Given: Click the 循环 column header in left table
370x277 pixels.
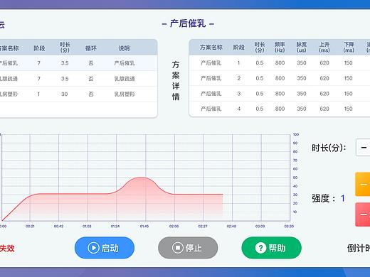Looking at the screenshot, I should click(91, 48).
